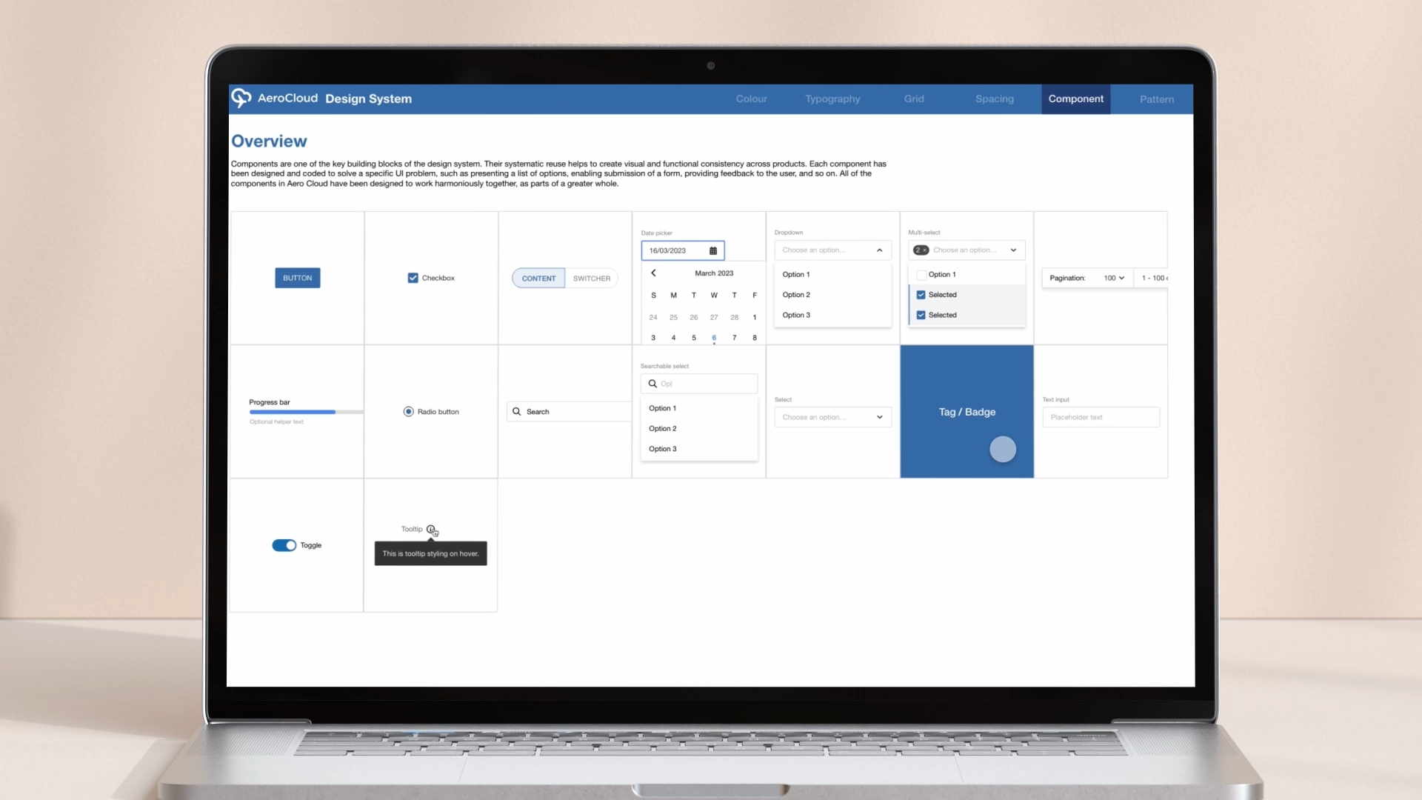Select the Radio button option
The image size is (1422, 800).
tap(408, 411)
